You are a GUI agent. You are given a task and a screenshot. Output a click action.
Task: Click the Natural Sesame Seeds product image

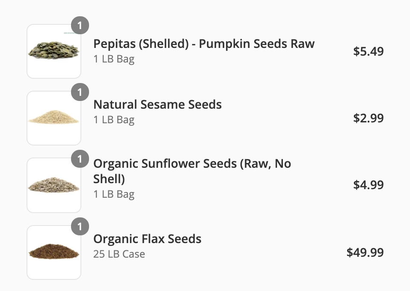point(54,118)
